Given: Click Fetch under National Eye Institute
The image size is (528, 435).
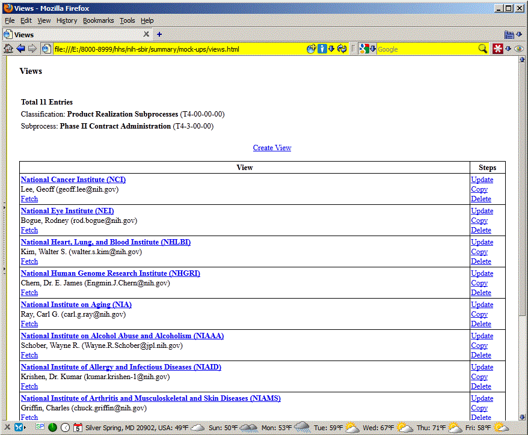Looking at the screenshot, I should (29, 230).
